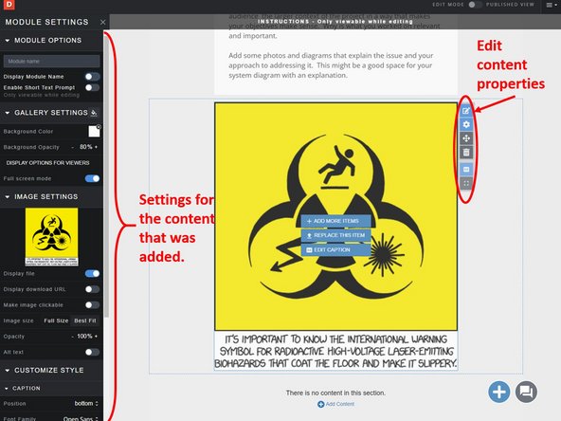Click the fullscreen corners icon in image toolbar
The width and height of the screenshot is (561, 421).
[x=466, y=183]
